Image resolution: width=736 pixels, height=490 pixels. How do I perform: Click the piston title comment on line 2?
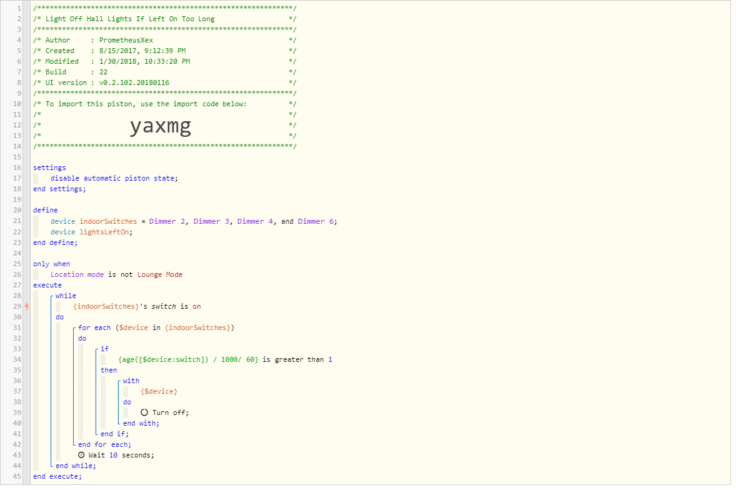(x=130, y=19)
